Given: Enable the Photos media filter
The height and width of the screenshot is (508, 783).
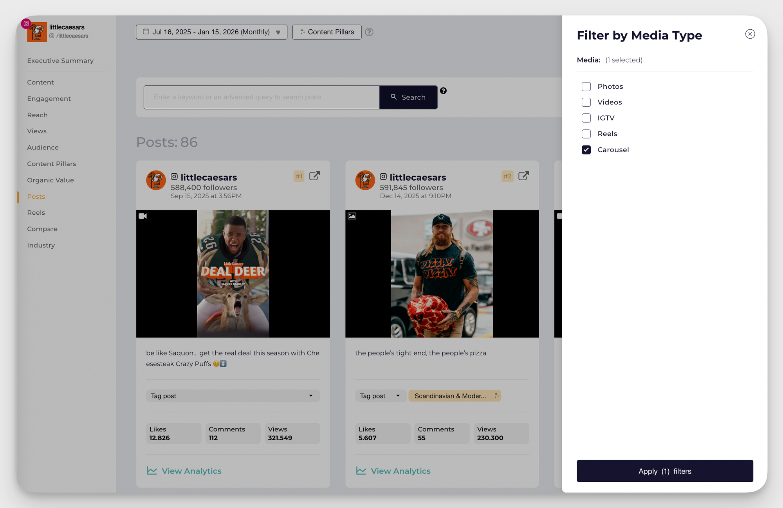Looking at the screenshot, I should click(x=586, y=86).
